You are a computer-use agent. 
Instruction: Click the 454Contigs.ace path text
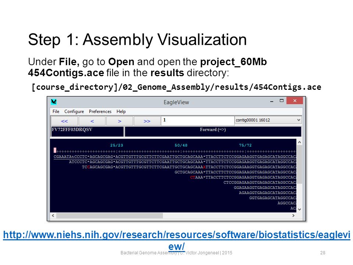click(x=176, y=87)
